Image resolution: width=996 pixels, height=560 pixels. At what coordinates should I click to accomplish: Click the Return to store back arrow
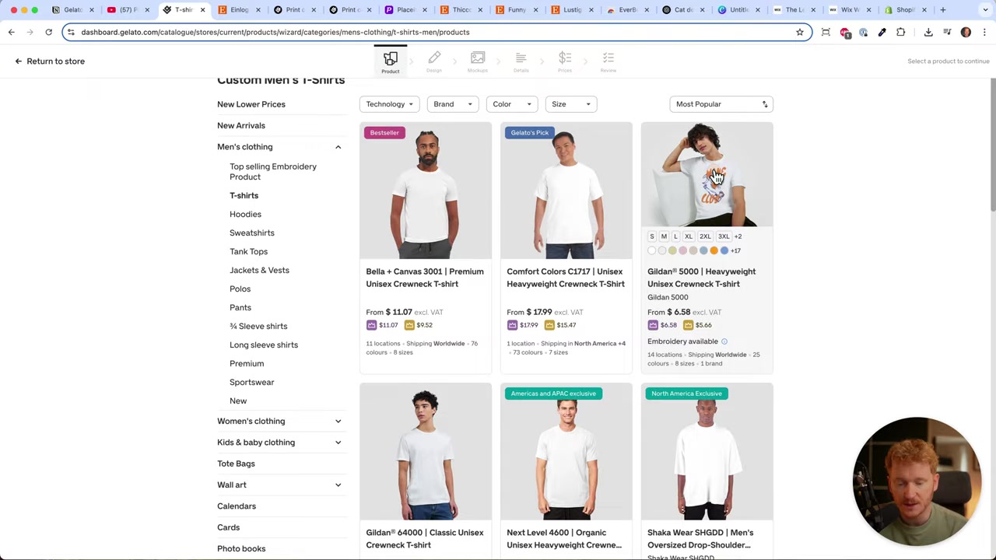point(19,61)
